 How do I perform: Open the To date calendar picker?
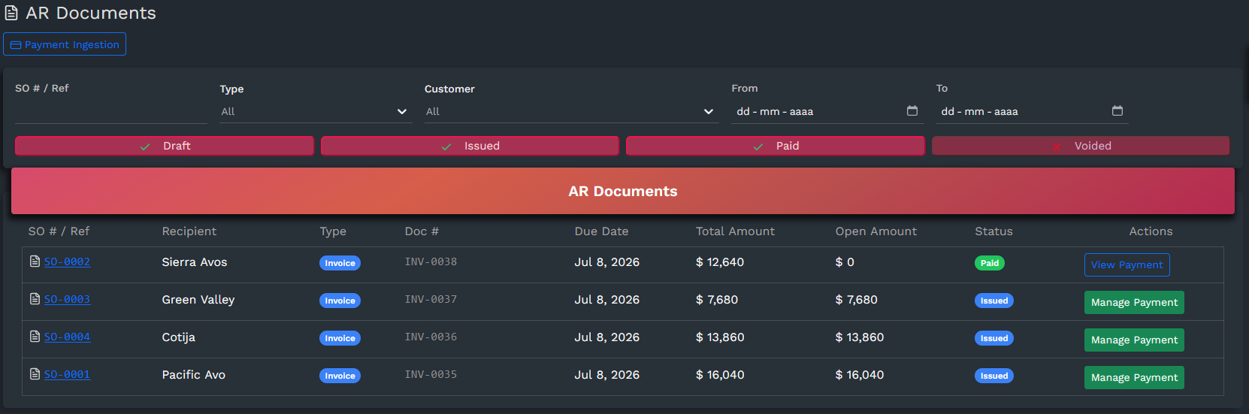point(1117,111)
